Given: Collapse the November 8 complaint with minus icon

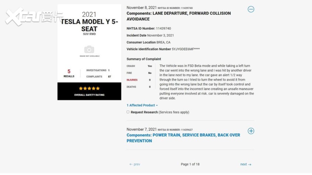Looking at the screenshot, I should click(251, 9).
